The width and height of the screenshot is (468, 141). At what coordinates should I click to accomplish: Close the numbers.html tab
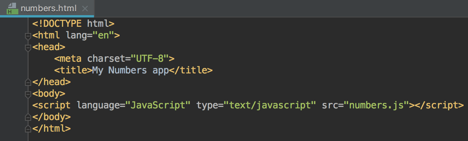pyautogui.click(x=85, y=9)
